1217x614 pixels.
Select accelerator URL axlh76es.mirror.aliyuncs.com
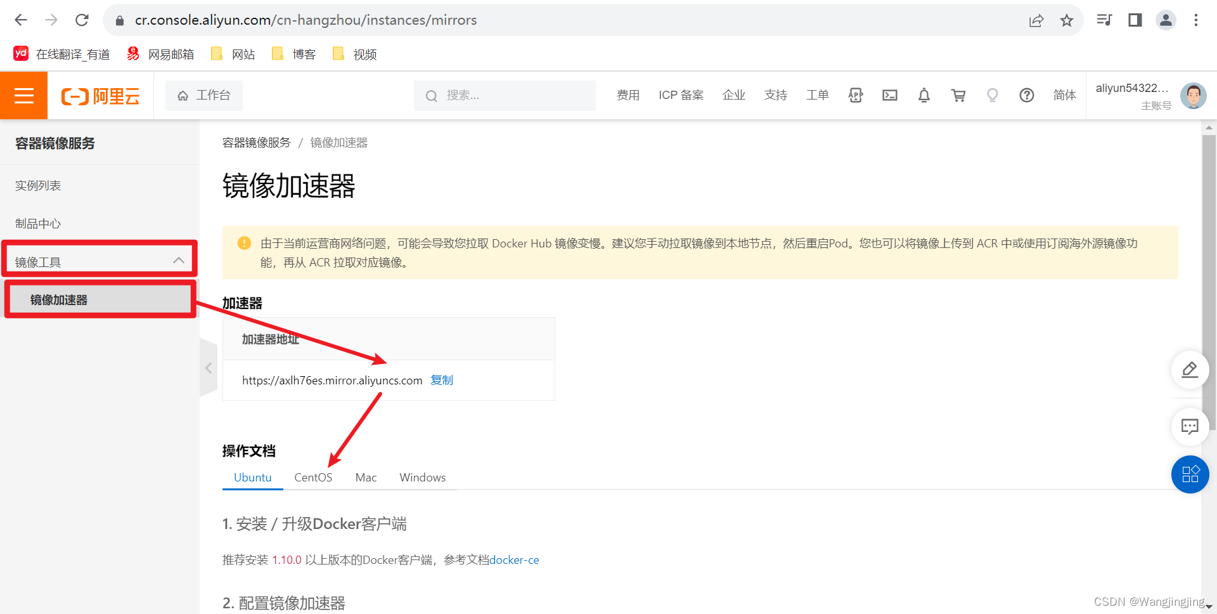click(x=332, y=381)
